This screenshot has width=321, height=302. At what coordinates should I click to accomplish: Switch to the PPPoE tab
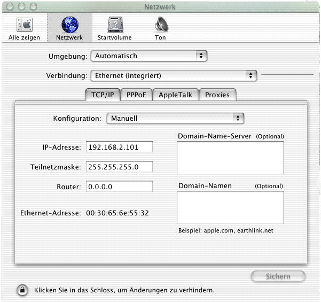136,95
